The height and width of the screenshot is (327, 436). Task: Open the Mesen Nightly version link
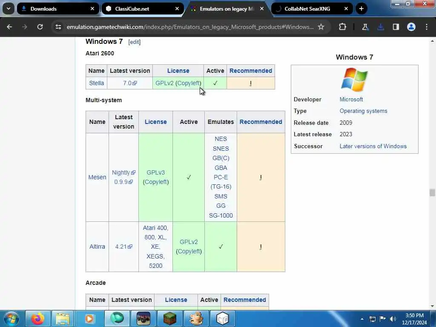point(123,172)
